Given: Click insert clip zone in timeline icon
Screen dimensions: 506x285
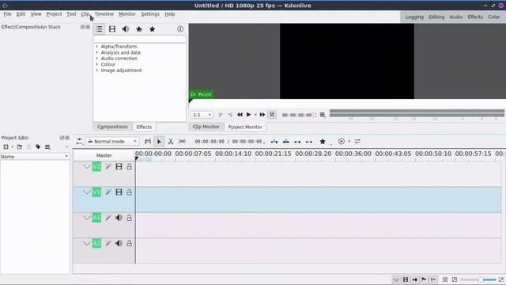Looking at the screenshot, I should (274, 142).
